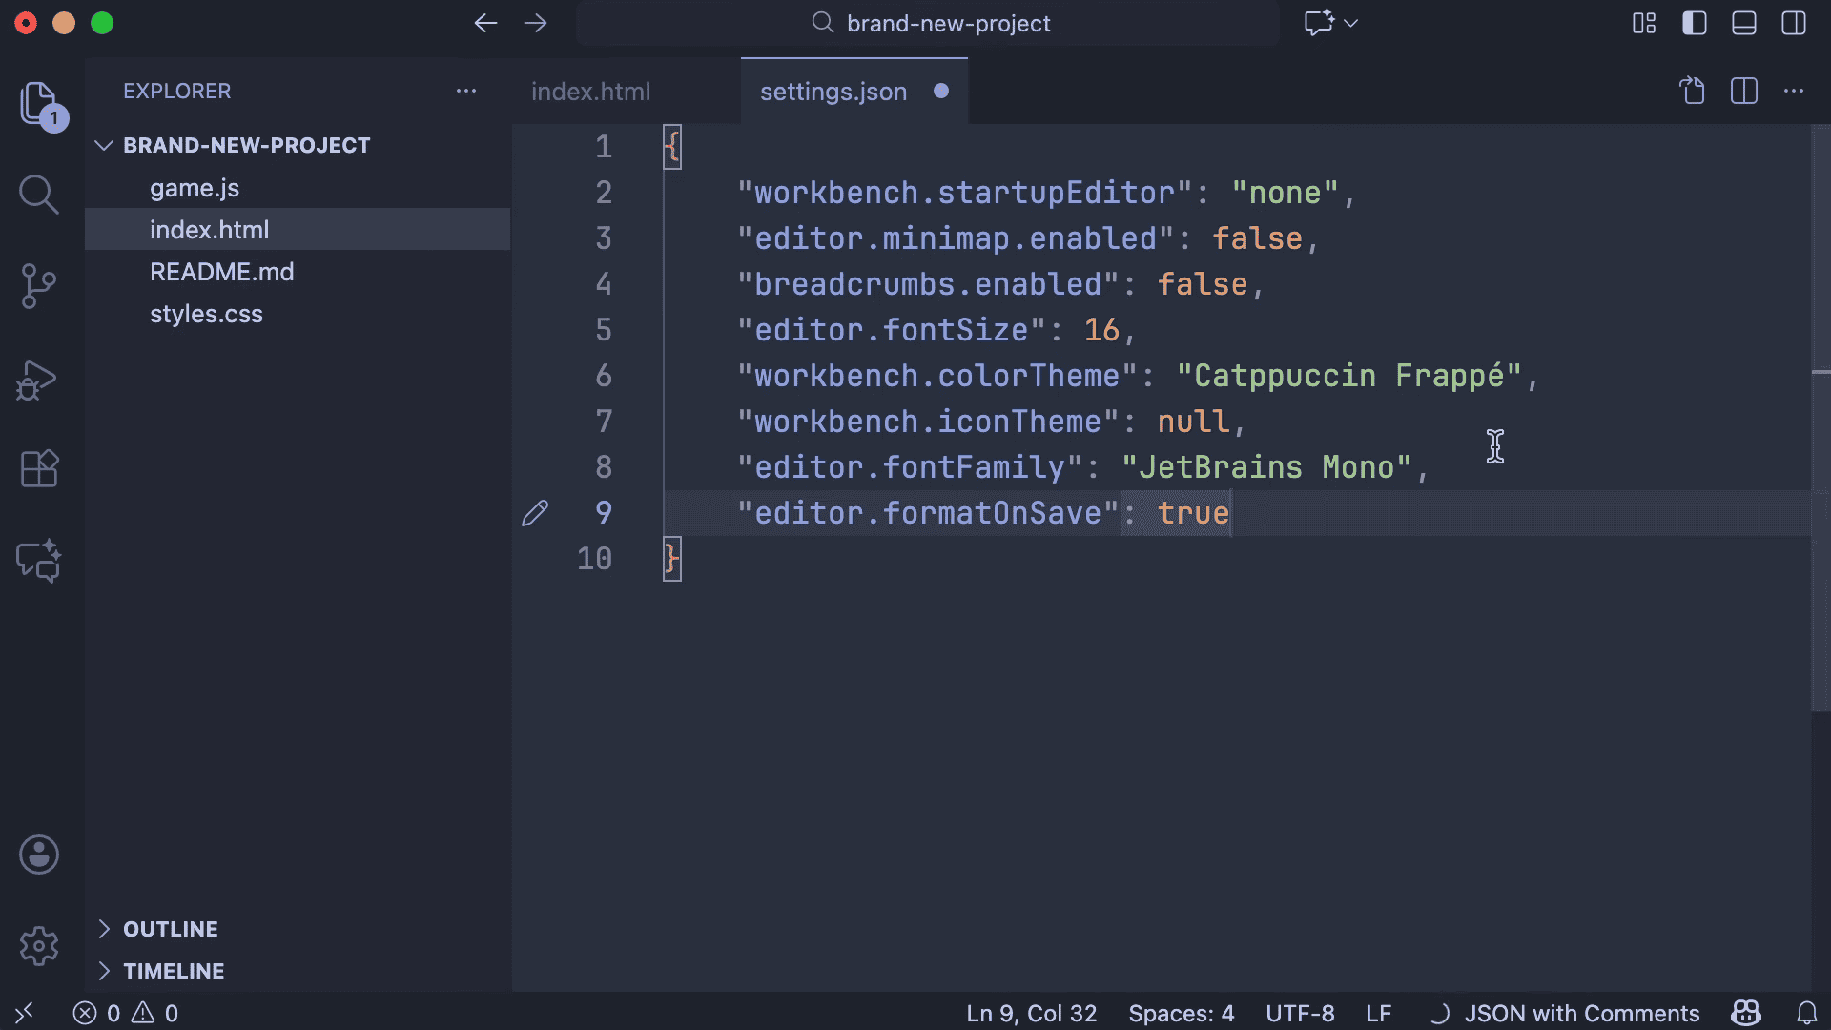The height and width of the screenshot is (1030, 1831).
Task: Switch to the index.html tab
Action: pos(590,92)
